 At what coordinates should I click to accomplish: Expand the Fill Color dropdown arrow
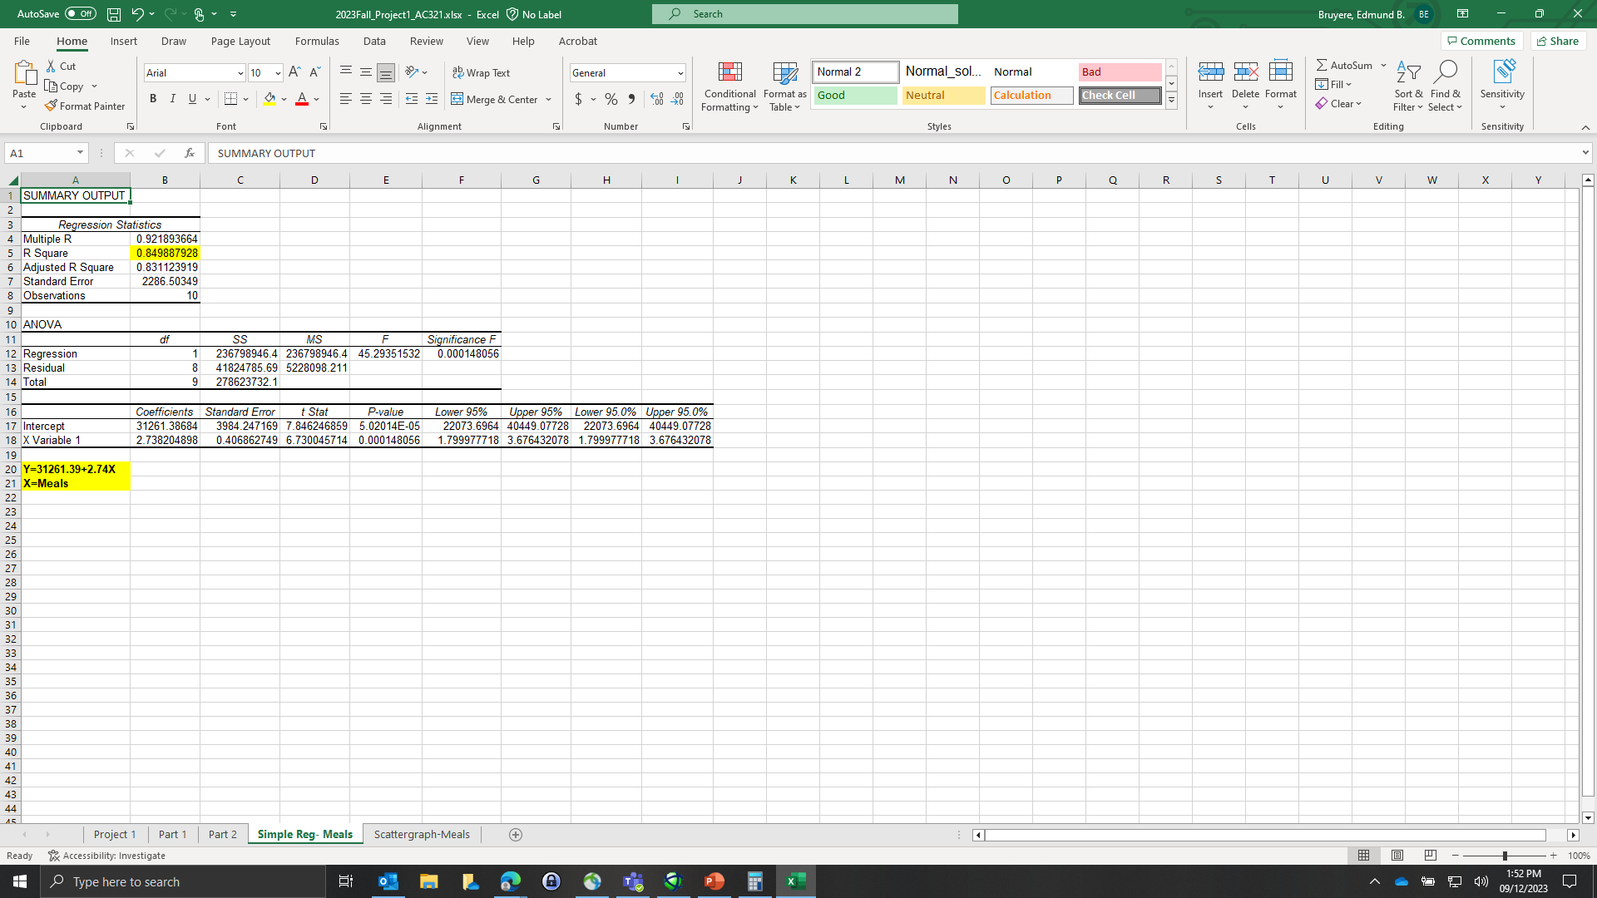[x=284, y=99]
